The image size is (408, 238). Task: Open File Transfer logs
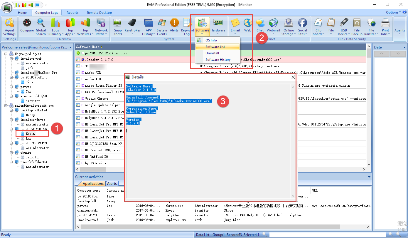point(371,27)
